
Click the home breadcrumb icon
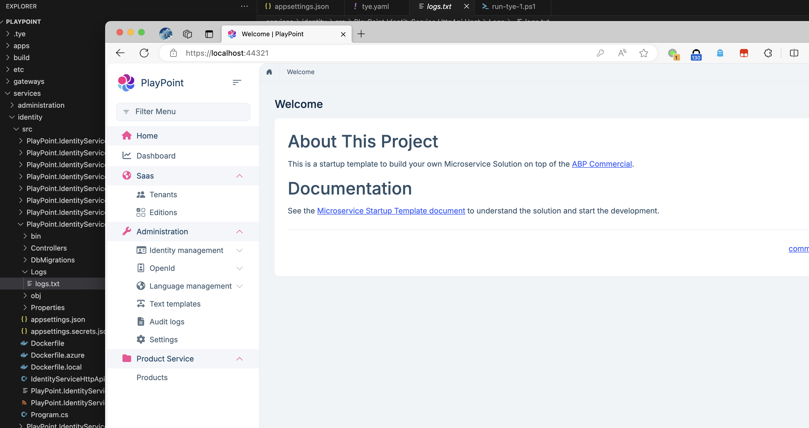pyautogui.click(x=269, y=72)
